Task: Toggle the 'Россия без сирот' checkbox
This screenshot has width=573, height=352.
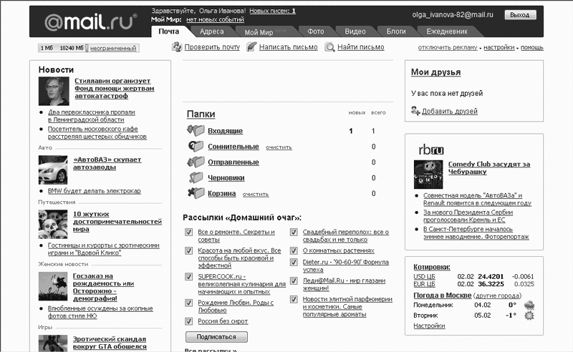Action: pos(188,321)
